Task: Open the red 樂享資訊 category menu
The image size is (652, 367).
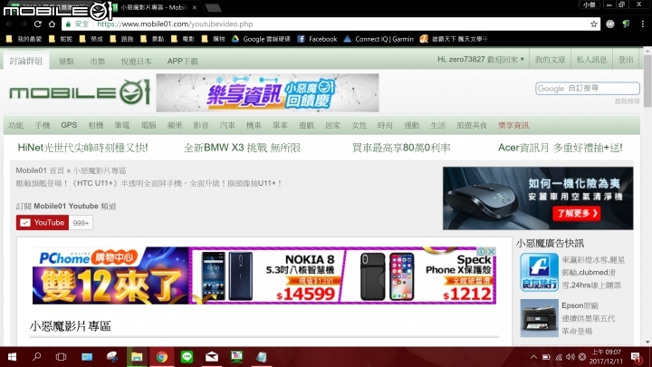Action: point(513,125)
